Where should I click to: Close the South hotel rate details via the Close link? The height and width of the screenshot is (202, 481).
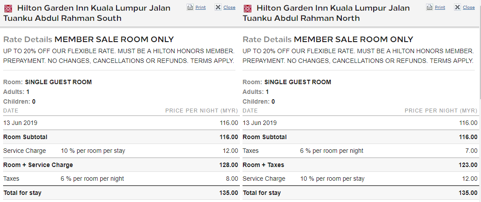230,8
